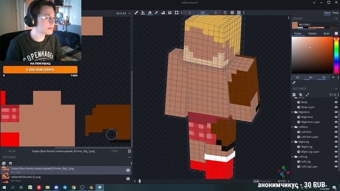Edit the hue value 18 field
Image resolution: width=340 pixels, height=191 pixels.
pyautogui.click(x=297, y=77)
